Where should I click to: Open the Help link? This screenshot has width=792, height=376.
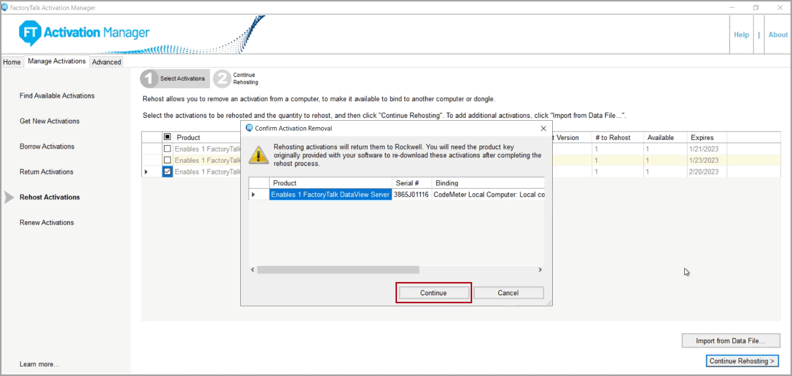click(x=741, y=35)
